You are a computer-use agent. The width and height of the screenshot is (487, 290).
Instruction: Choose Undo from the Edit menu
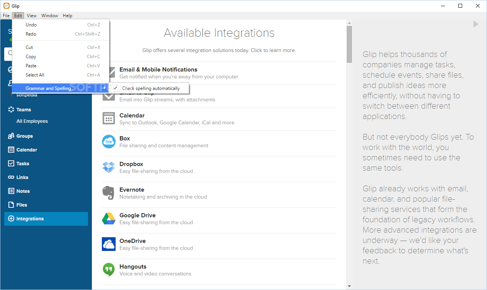[61, 25]
